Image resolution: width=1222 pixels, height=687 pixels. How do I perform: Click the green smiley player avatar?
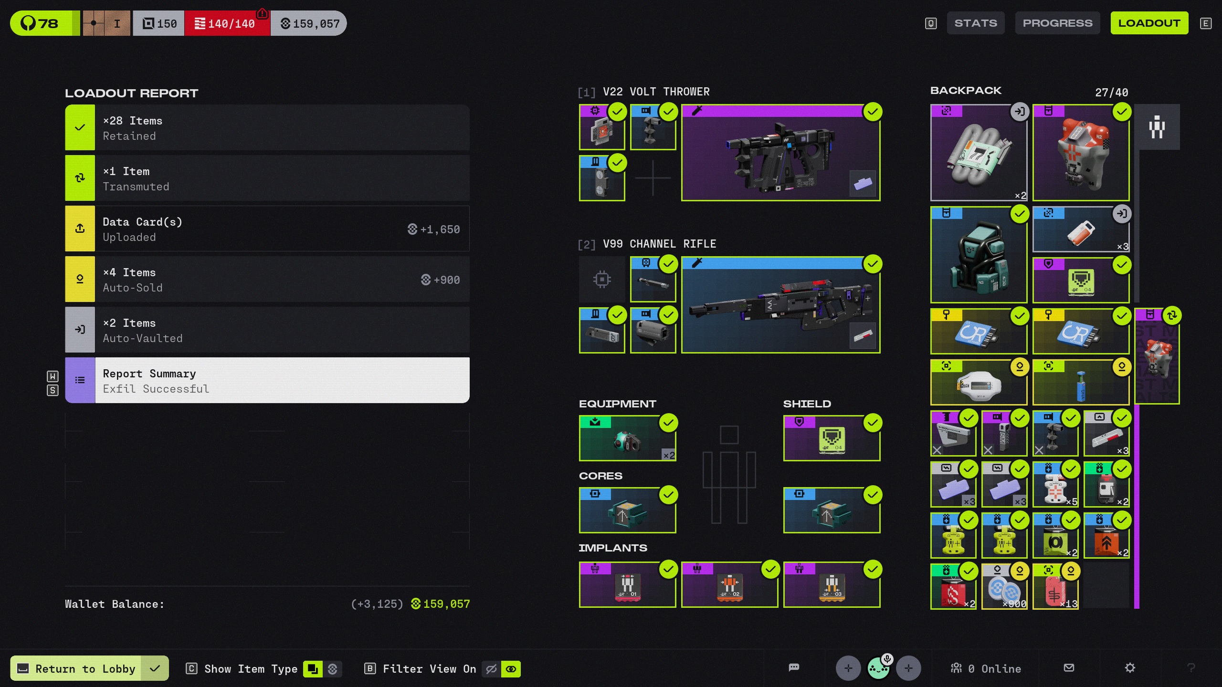pos(878,668)
